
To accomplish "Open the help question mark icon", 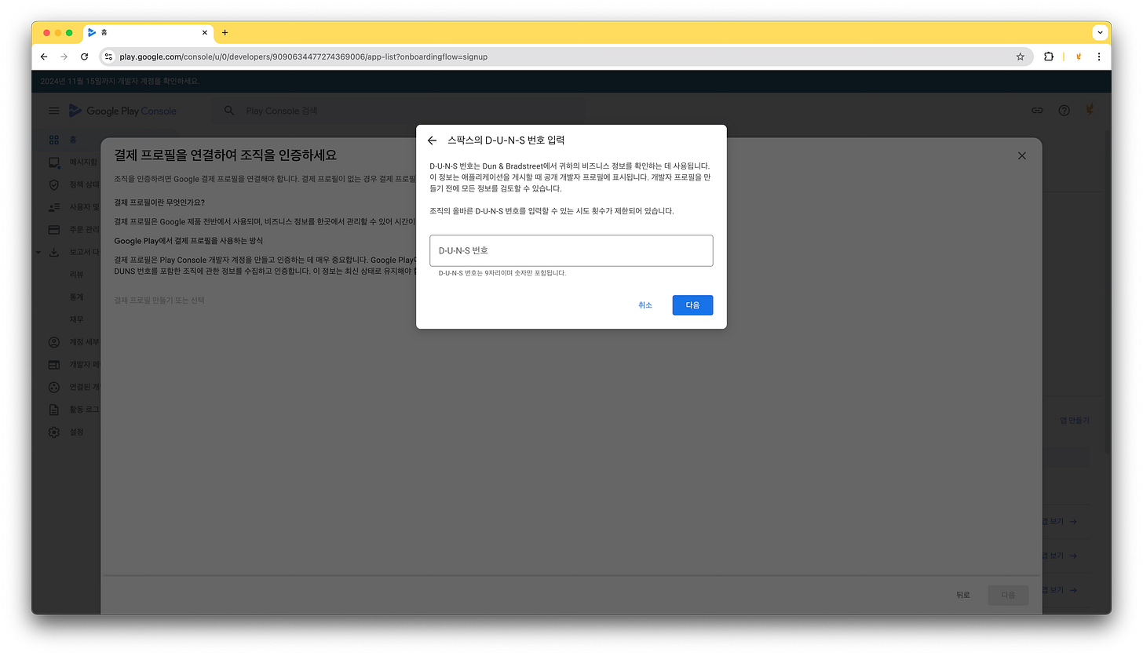I will 1064,111.
